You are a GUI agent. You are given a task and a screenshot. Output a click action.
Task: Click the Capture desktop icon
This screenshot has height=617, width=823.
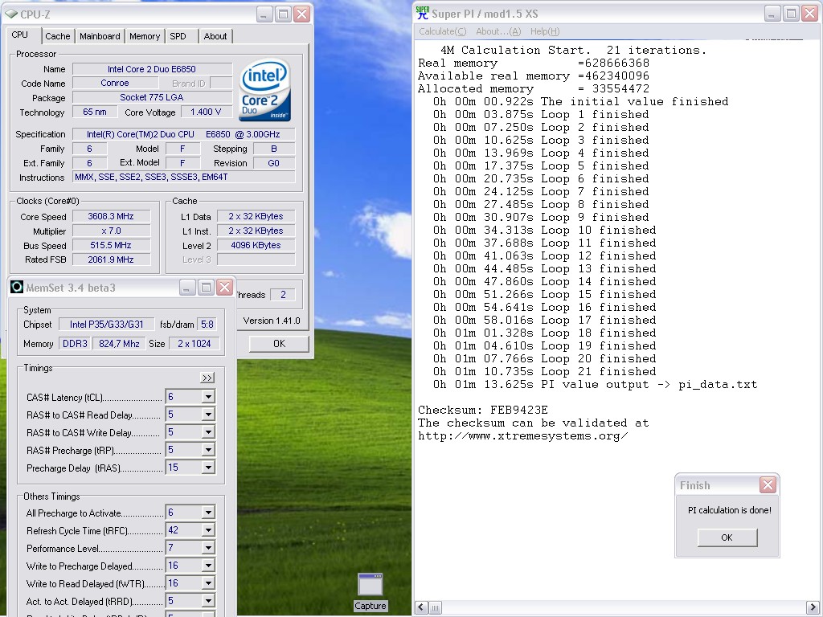coord(371,592)
